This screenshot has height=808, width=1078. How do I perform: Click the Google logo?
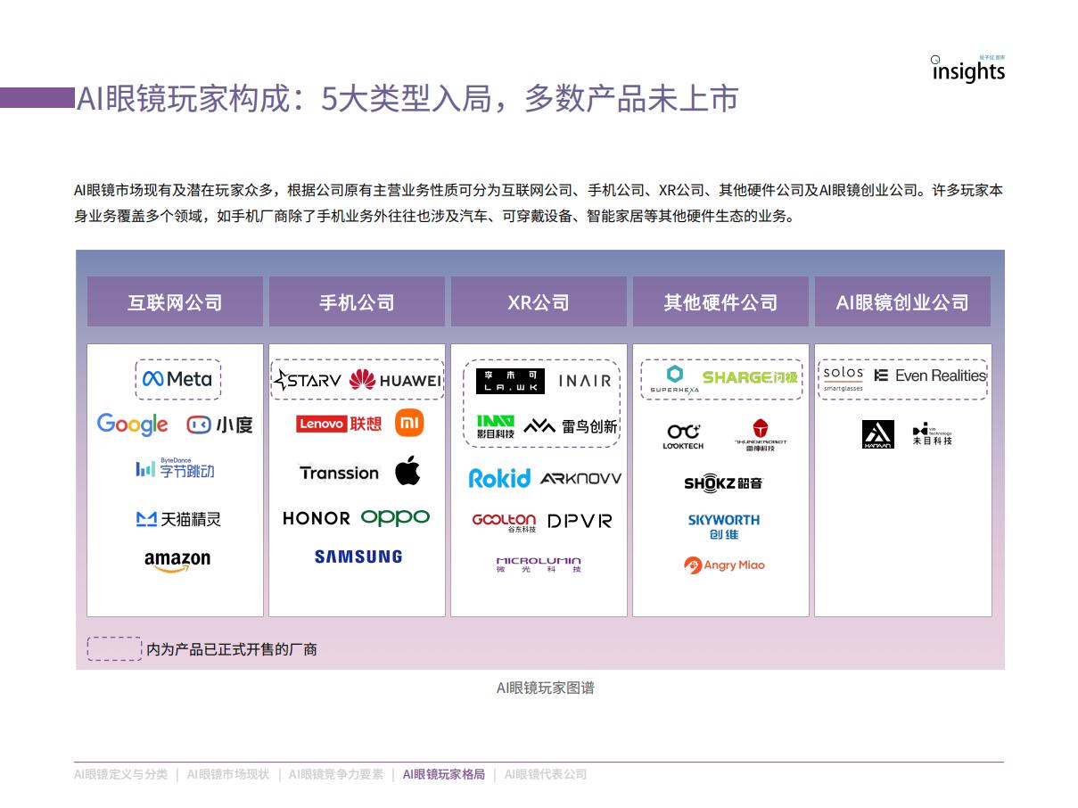click(132, 425)
